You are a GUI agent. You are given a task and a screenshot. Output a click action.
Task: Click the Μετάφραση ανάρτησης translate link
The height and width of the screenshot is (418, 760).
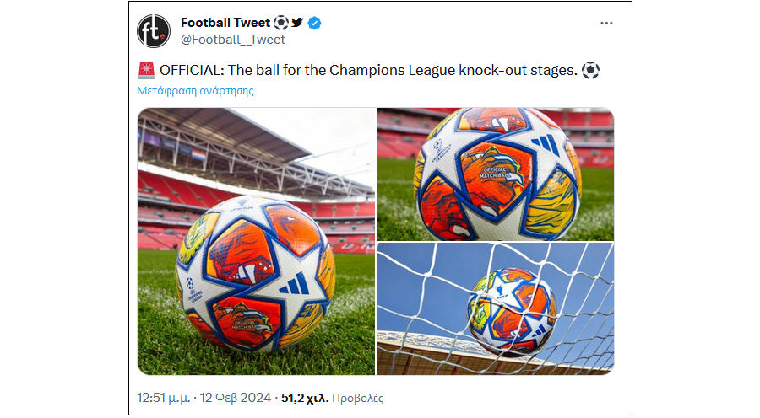coord(195,90)
